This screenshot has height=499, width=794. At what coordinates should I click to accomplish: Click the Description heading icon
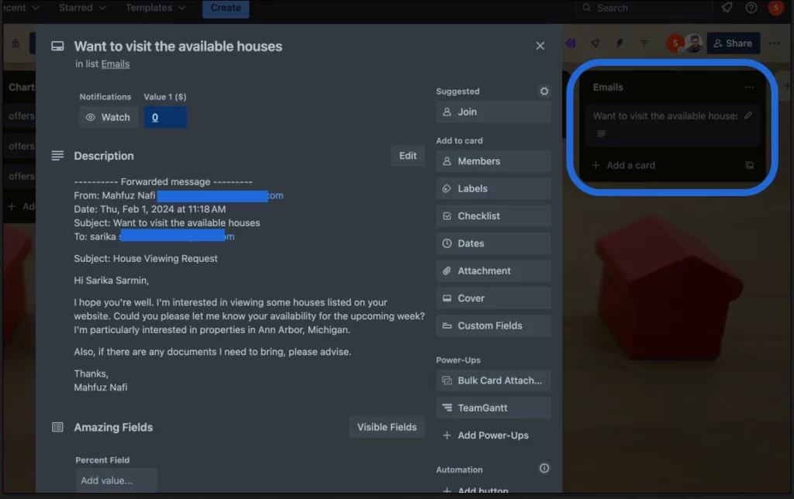pyautogui.click(x=57, y=156)
